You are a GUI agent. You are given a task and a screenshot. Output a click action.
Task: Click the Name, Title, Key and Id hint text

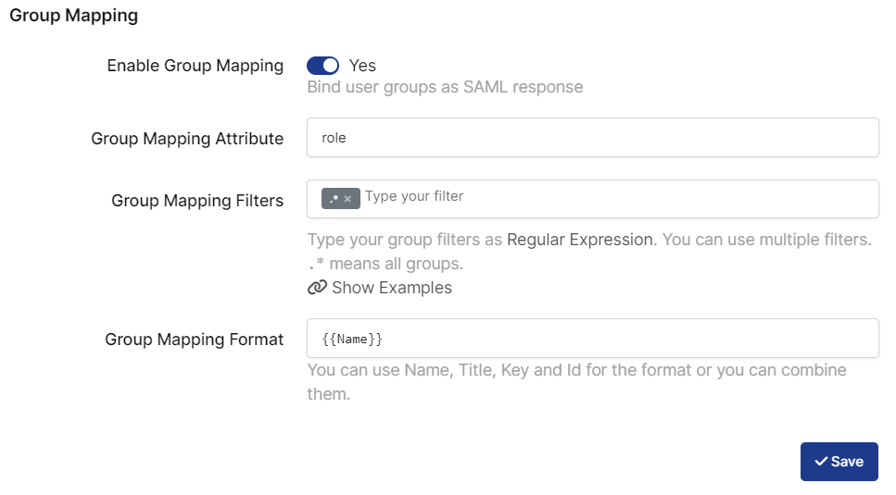coord(576,371)
